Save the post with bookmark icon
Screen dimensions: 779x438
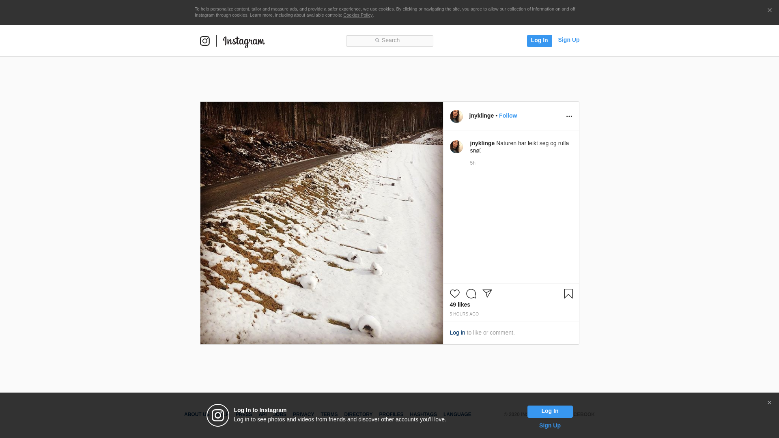(x=568, y=294)
